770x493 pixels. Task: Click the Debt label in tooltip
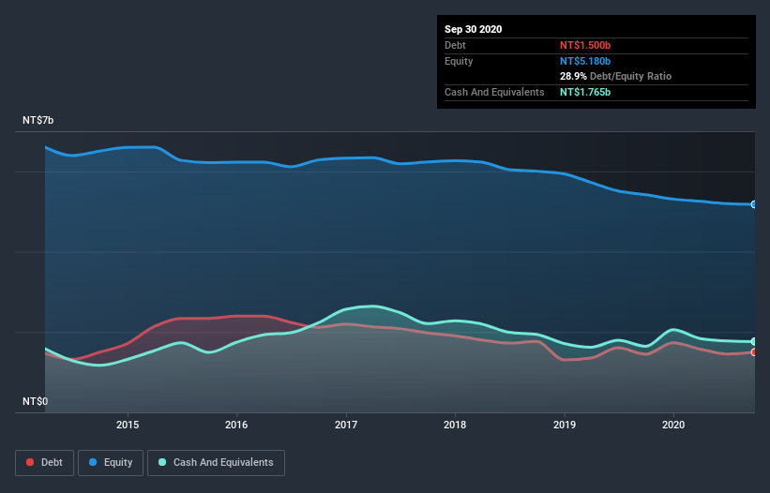coord(455,45)
